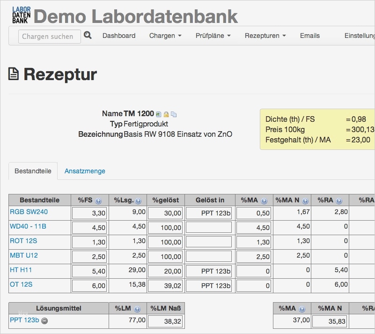The height and width of the screenshot is (334, 375).
Task: Click the help icon beside first %RA header
Action: (339, 201)
